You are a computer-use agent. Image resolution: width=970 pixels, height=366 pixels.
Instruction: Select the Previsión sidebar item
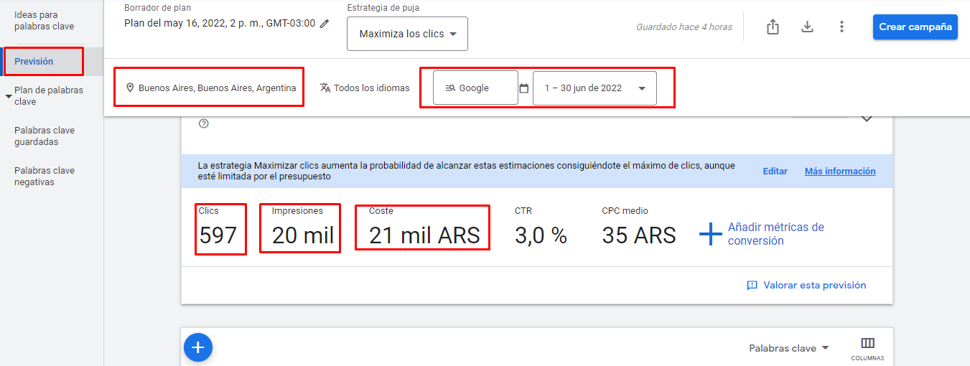coord(34,62)
